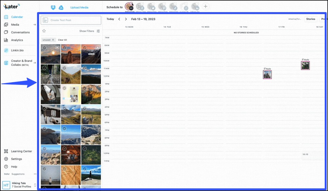This screenshot has width=328, height=191.
Task: Toggle selection on the canyon photo thumbnail
Action: [64, 48]
